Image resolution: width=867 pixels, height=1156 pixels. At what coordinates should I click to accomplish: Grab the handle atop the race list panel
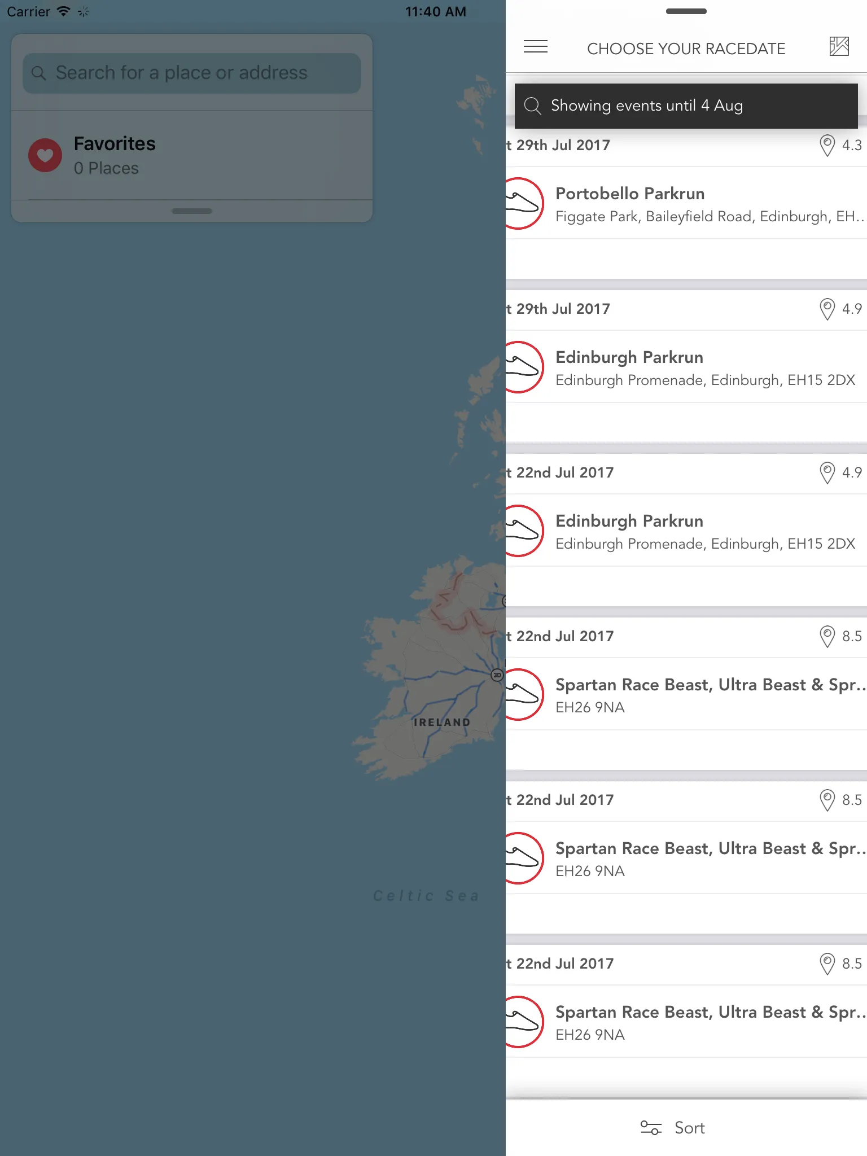[x=686, y=11]
